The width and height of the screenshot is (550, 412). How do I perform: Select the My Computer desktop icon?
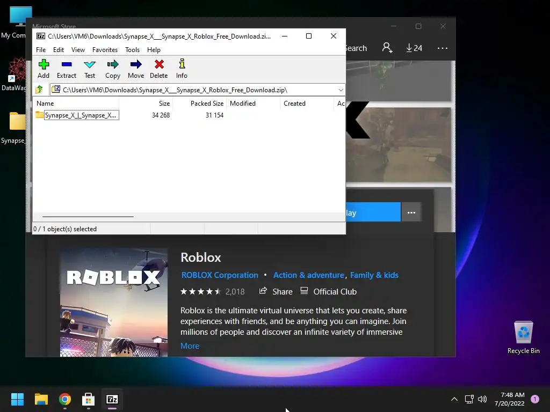click(16, 23)
